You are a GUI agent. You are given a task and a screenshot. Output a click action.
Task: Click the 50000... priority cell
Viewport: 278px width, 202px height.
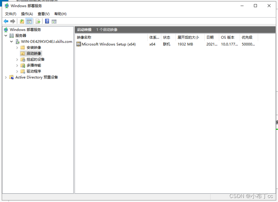249,44
